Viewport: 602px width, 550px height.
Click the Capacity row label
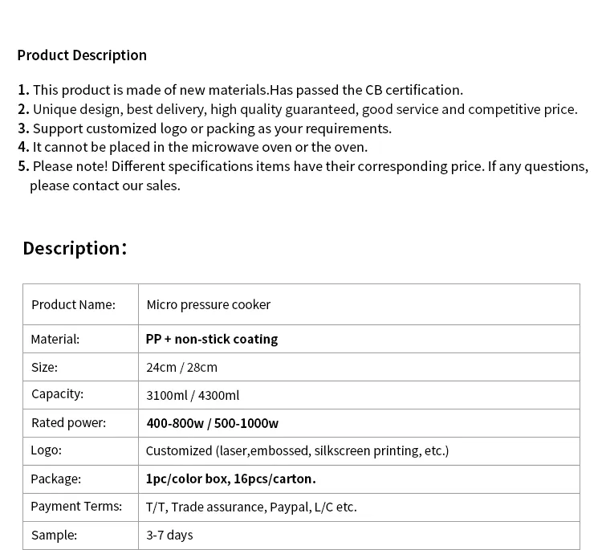57,394
